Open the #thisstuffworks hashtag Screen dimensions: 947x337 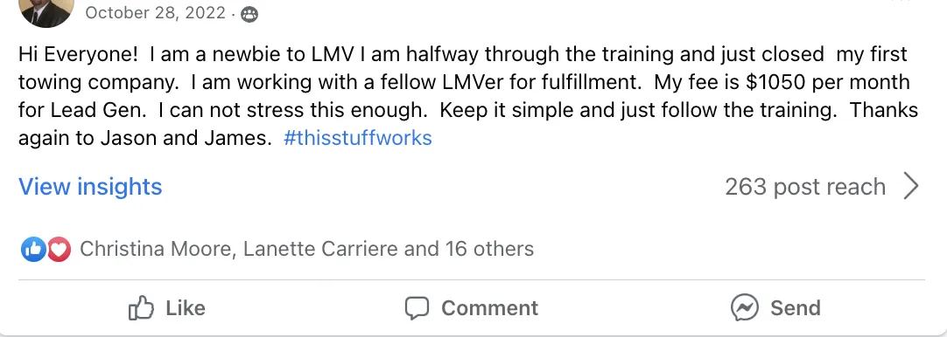coord(358,138)
